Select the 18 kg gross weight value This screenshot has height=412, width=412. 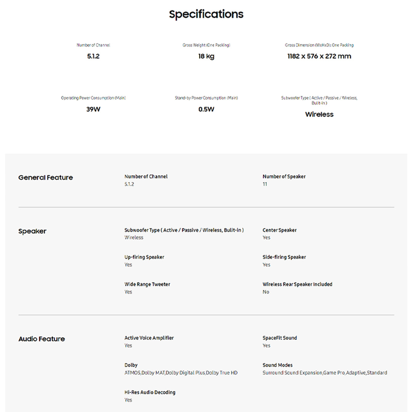coord(206,56)
